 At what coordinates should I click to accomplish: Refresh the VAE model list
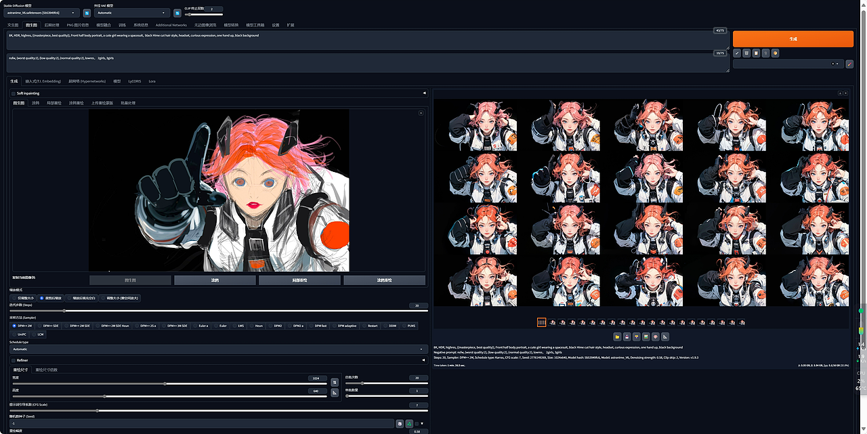tap(177, 12)
